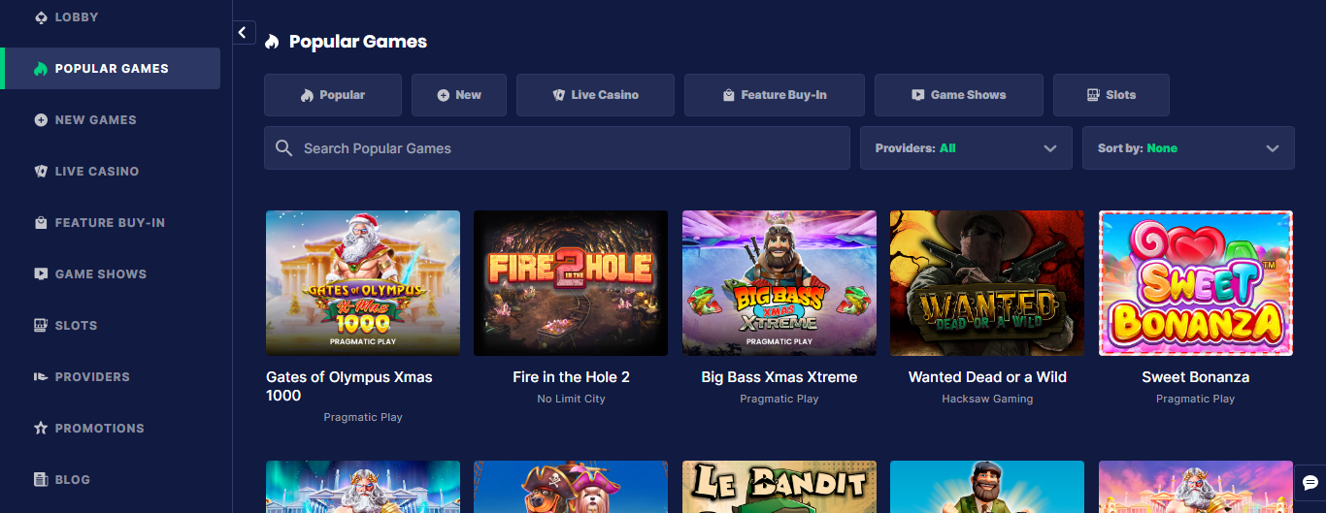
Task: Open the Le Bandit game thumbnail
Action: [x=779, y=487]
